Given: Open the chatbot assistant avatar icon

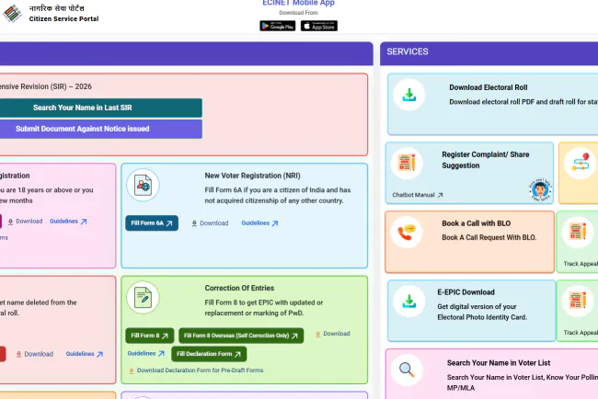Looking at the screenshot, I should point(540,189).
